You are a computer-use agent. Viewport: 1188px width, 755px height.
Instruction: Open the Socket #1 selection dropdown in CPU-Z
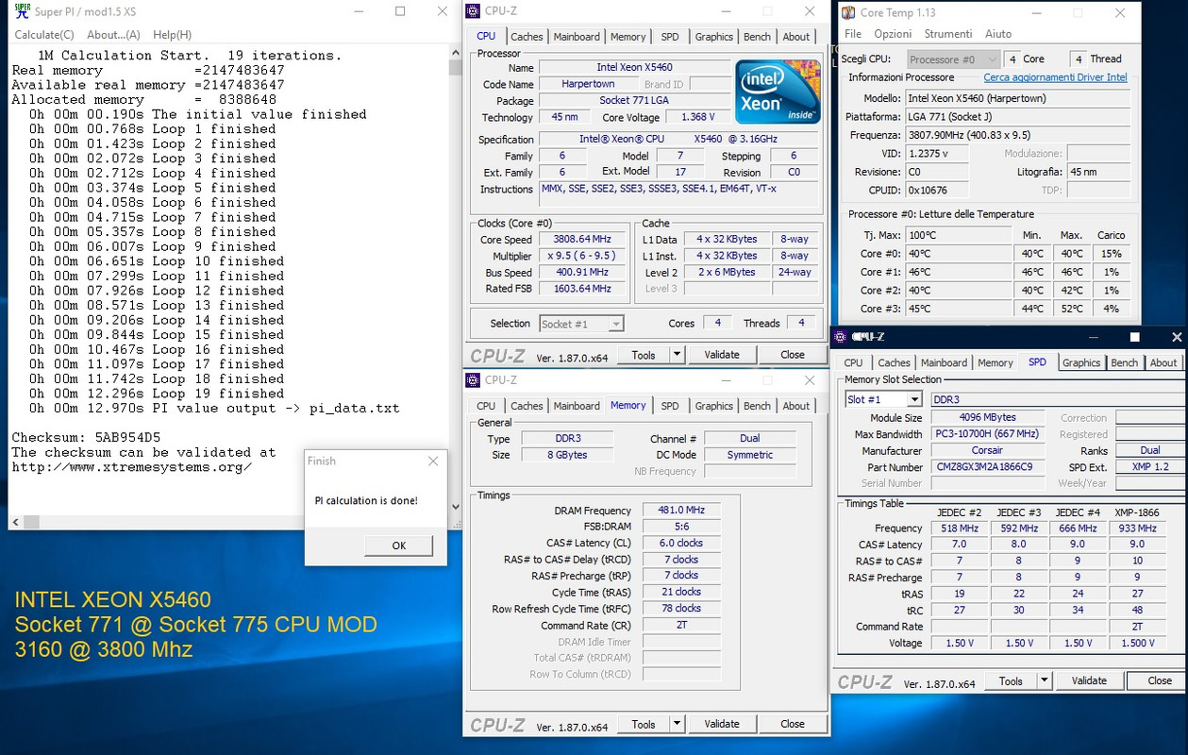click(581, 324)
